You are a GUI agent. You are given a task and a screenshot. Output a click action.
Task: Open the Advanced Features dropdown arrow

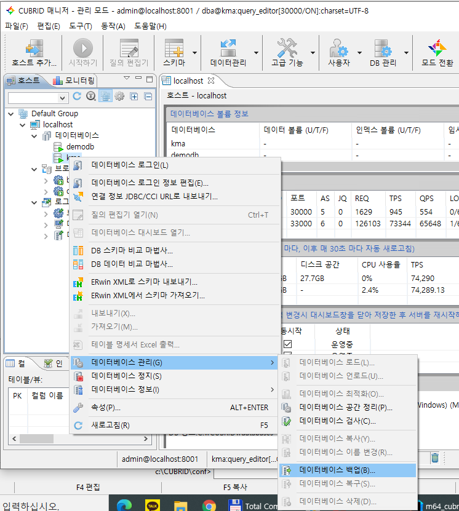(x=313, y=53)
